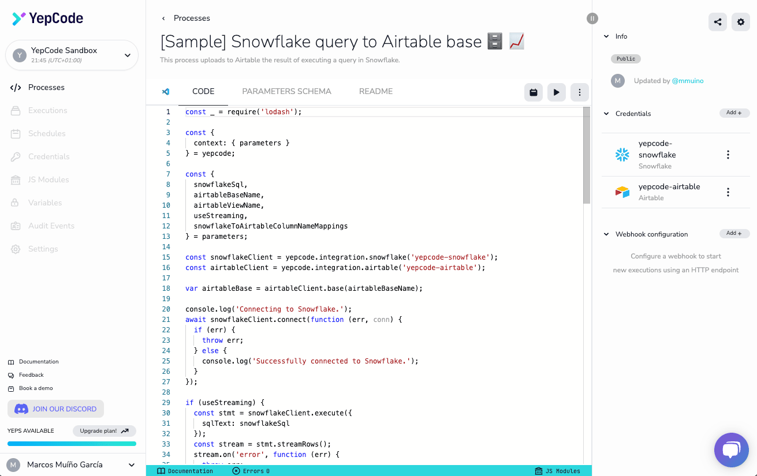Click the YepCode logo
Viewport: 757px width, 476px height.
tap(48, 18)
